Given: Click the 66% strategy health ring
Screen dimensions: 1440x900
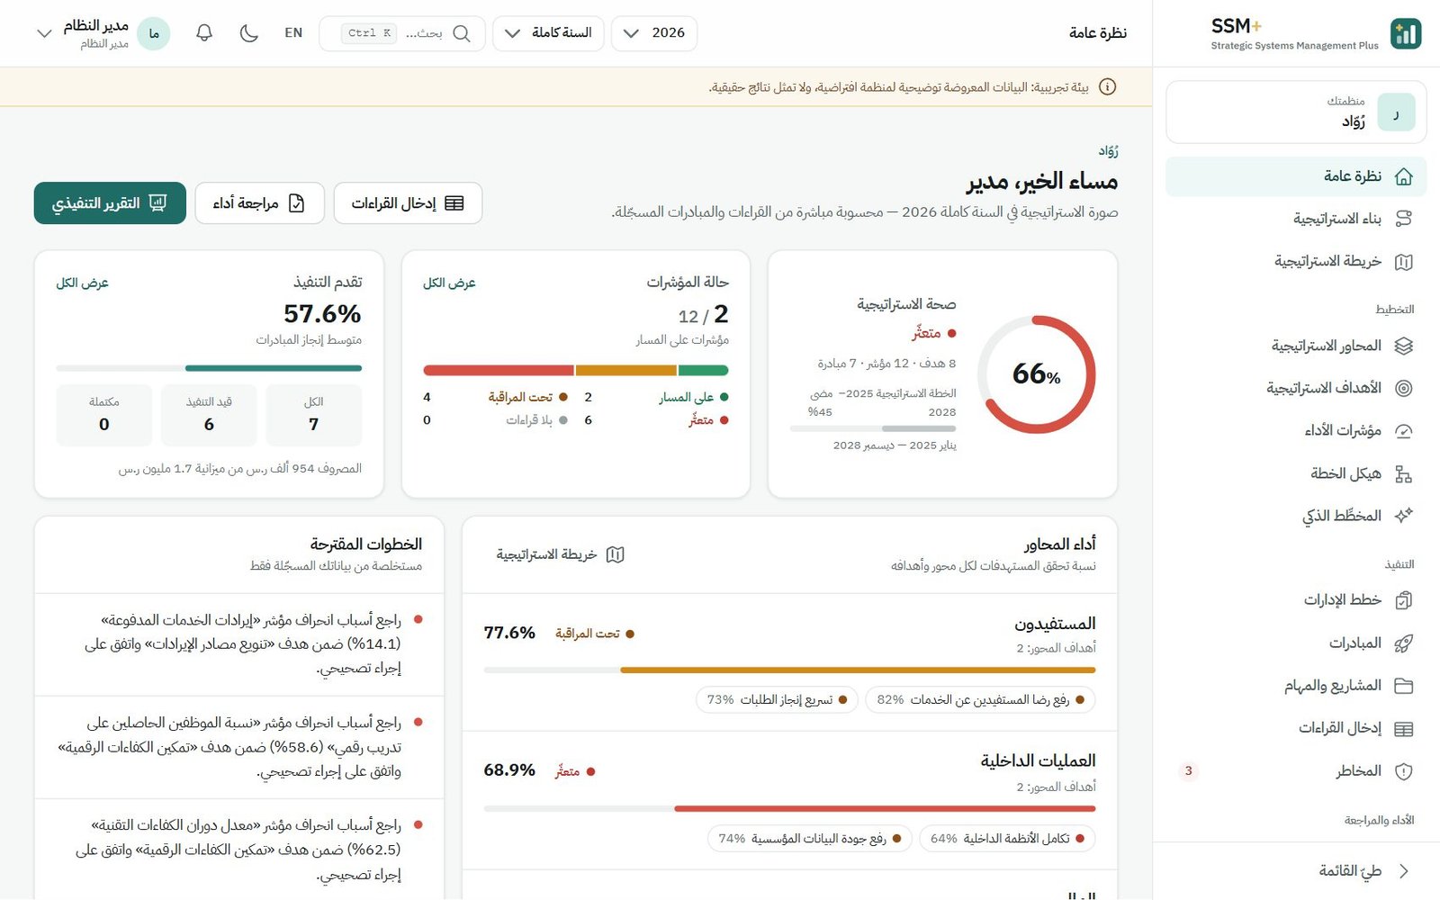Looking at the screenshot, I should click(x=1036, y=374).
